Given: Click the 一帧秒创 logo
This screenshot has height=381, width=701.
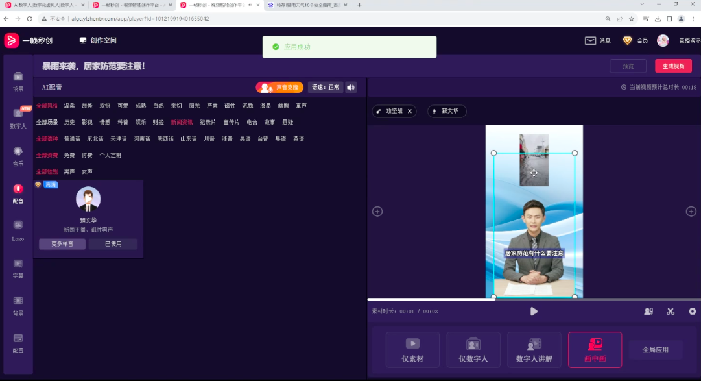Looking at the screenshot, I should point(29,40).
